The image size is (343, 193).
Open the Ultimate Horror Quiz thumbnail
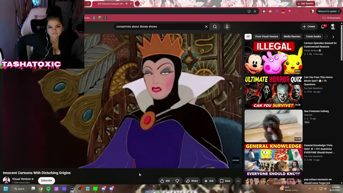(x=273, y=92)
